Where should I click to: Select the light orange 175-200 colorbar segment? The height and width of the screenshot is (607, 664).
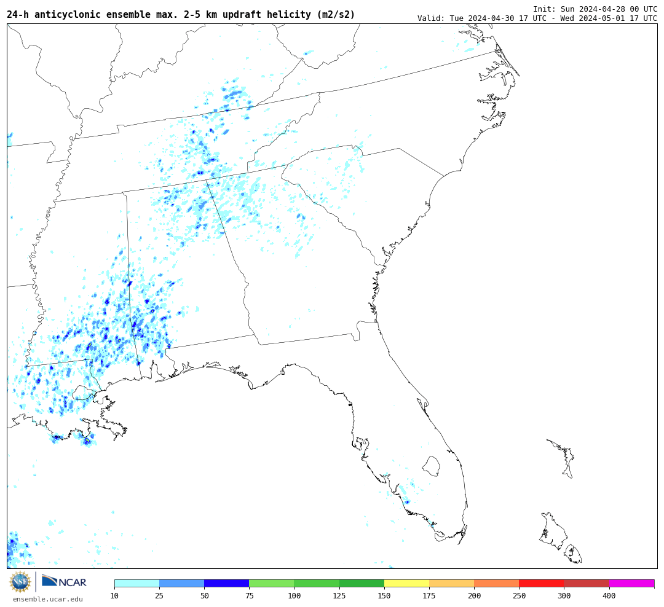(x=451, y=583)
